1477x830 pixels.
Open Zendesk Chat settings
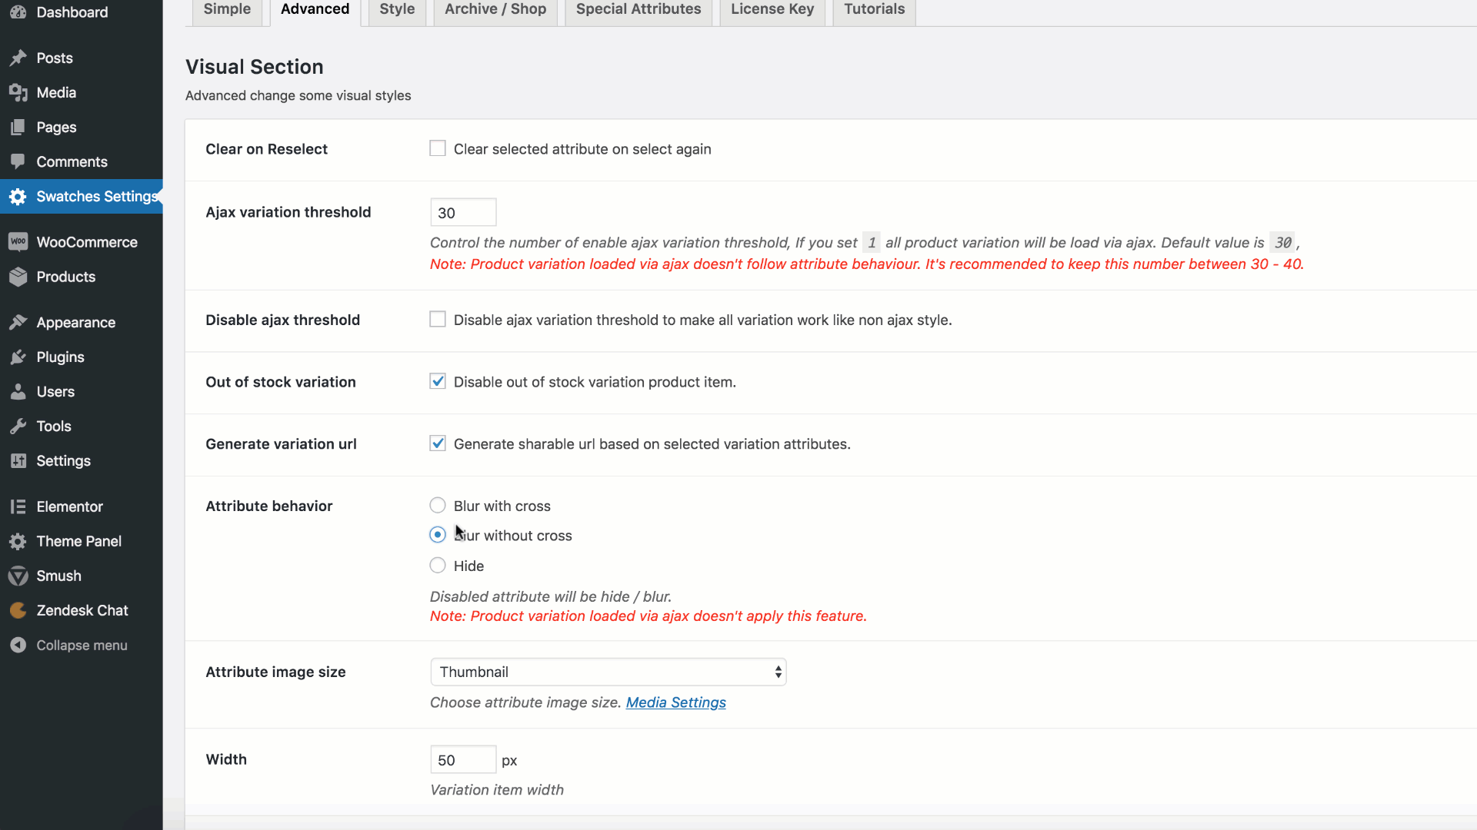[82, 610]
